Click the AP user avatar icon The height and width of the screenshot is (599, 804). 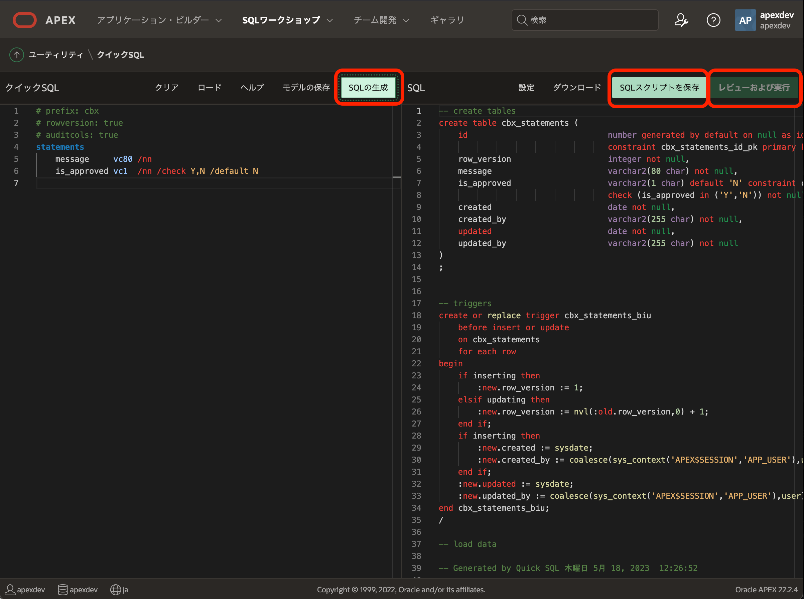click(745, 20)
